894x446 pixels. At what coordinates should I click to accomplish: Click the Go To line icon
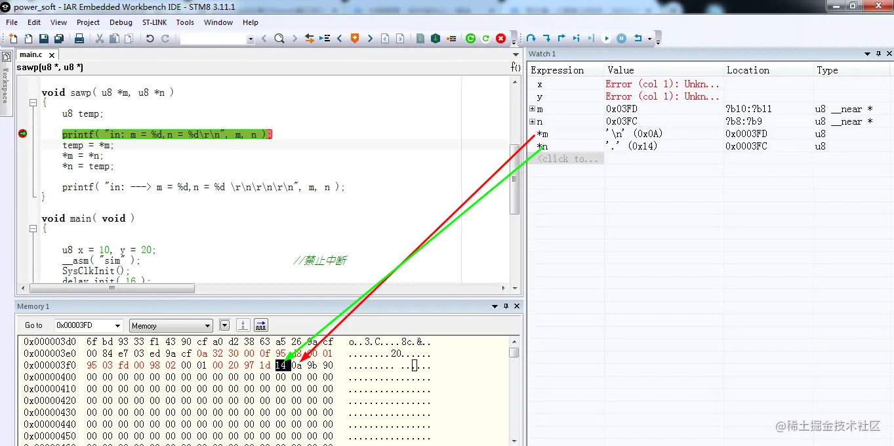pyautogui.click(x=325, y=39)
